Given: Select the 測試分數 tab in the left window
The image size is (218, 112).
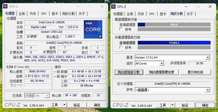Looking at the screenshot, I should pyautogui.click(x=68, y=14).
